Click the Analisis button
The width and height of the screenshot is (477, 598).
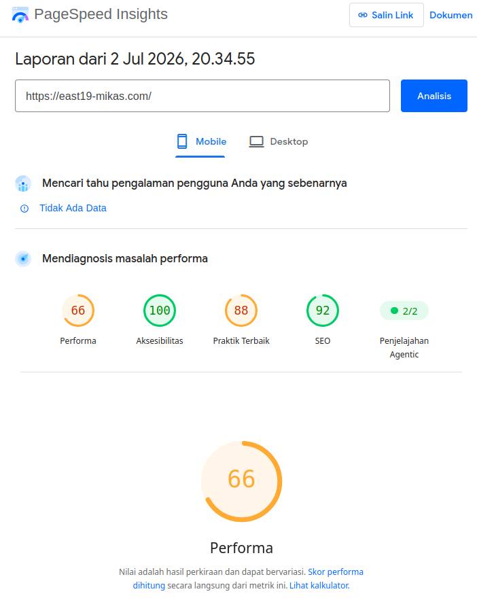click(434, 96)
